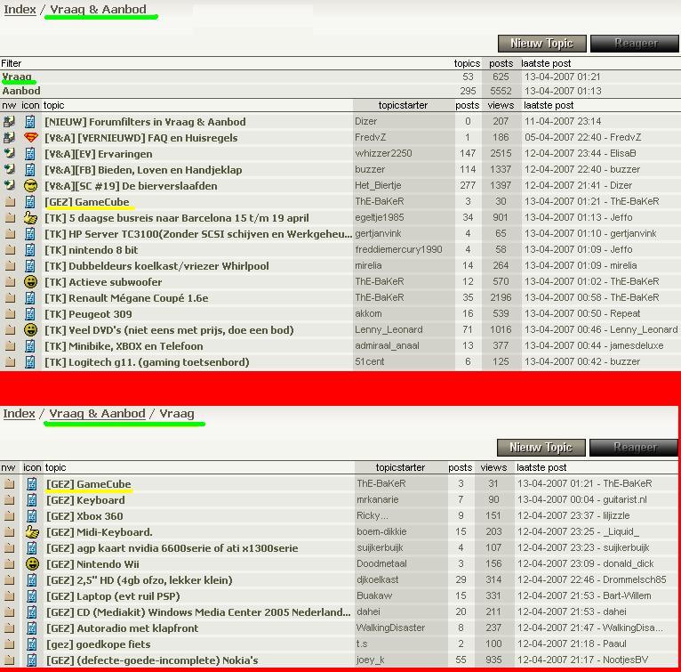Click the pinned status icon on the Ervaringen row
This screenshot has width=681, height=672.
coord(9,154)
